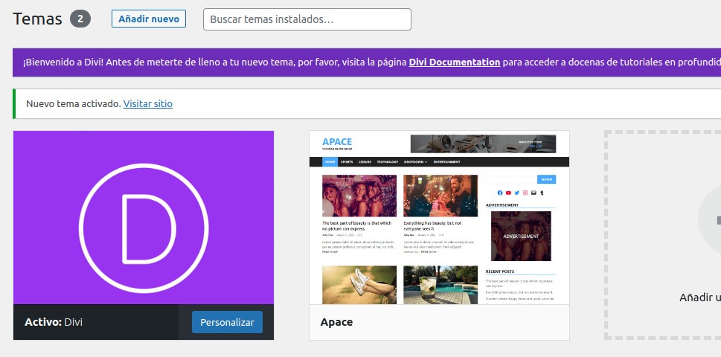
Task: Click the Temas page heading
Action: [37, 19]
